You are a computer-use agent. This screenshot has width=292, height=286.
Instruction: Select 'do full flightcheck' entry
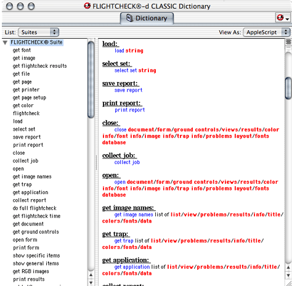click(34, 208)
